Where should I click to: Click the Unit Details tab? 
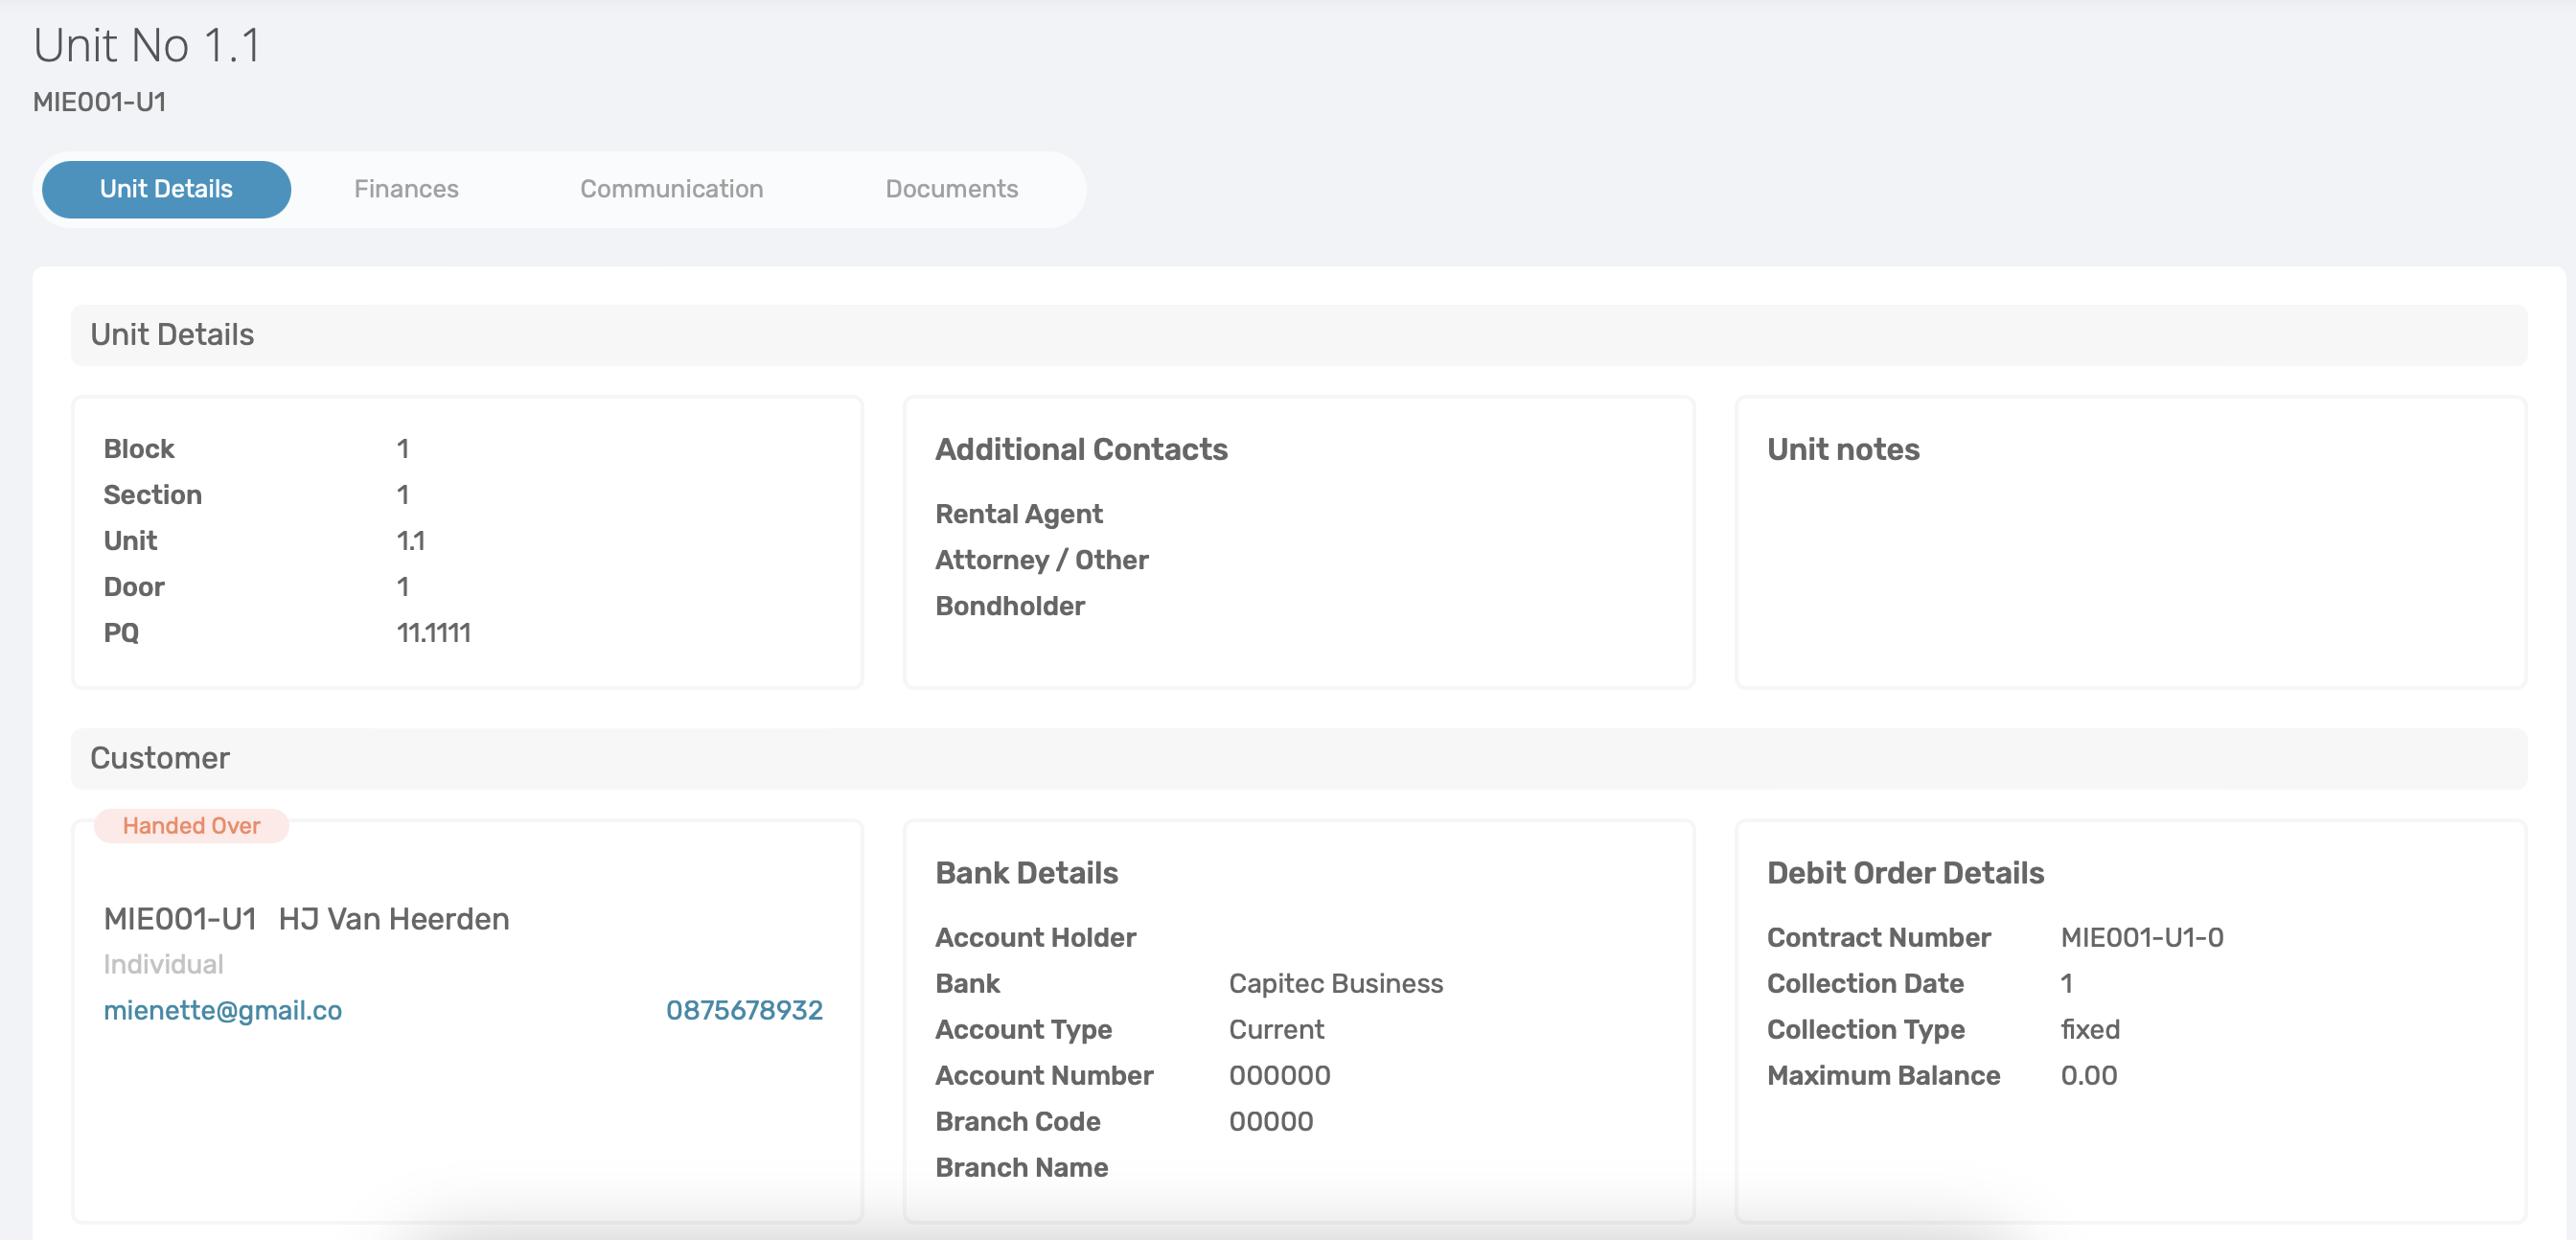166,189
